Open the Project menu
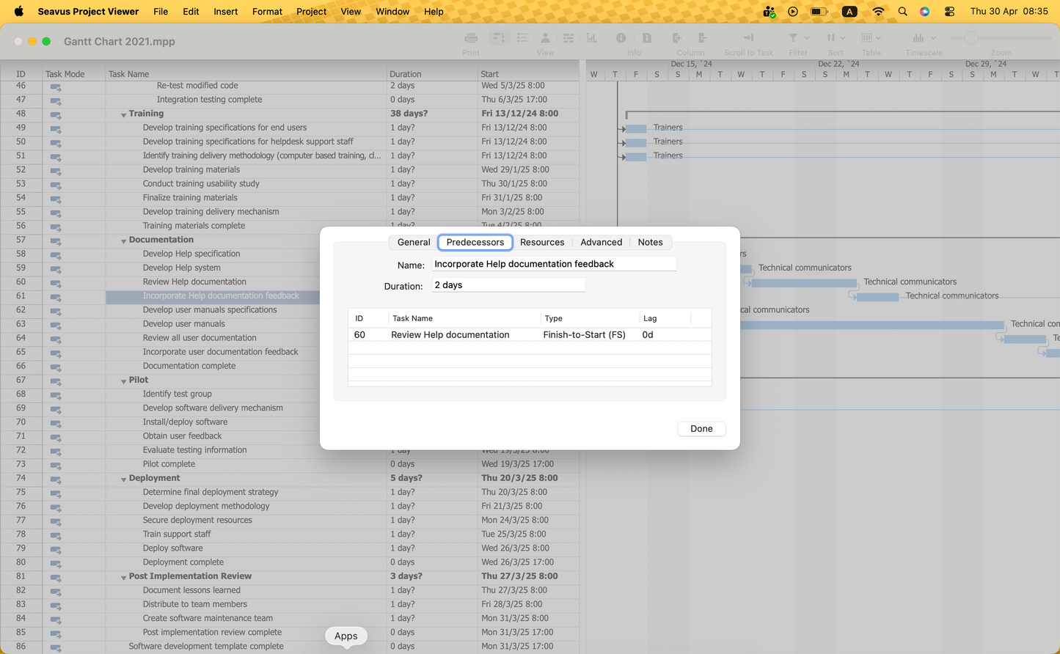Viewport: 1060px width, 654px height. [x=312, y=11]
